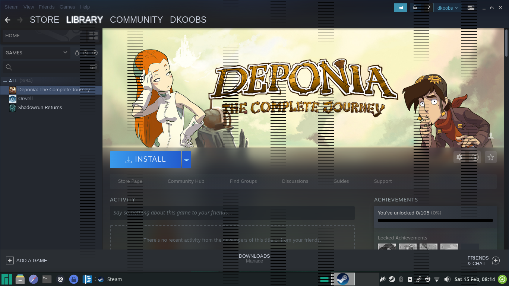This screenshot has height=286, width=509.
Task: Click the ACHIEVEMENTS heading
Action: (x=396, y=200)
